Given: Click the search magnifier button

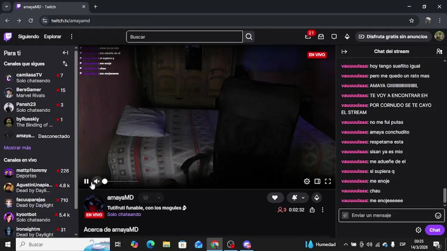Looking at the screenshot, I should (249, 37).
